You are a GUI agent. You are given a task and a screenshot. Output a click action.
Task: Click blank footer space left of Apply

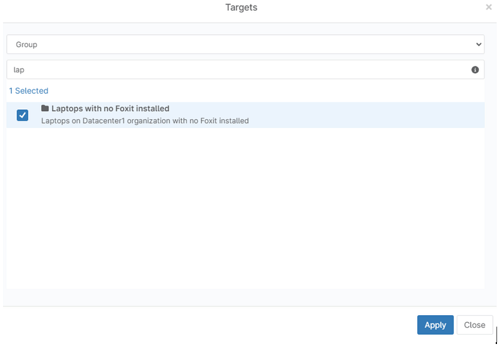pos(207,325)
